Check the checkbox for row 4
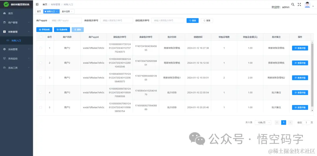Viewport: 317px width, 156px height. [41, 92]
